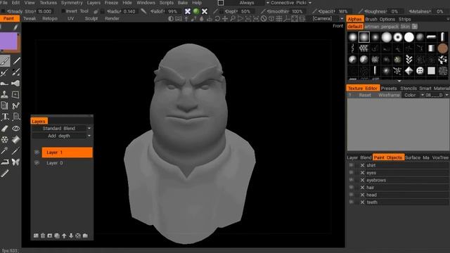Click the move cross-arrows icon in viewport toolbar
The width and height of the screenshot is (450, 253).
click(x=225, y=19)
